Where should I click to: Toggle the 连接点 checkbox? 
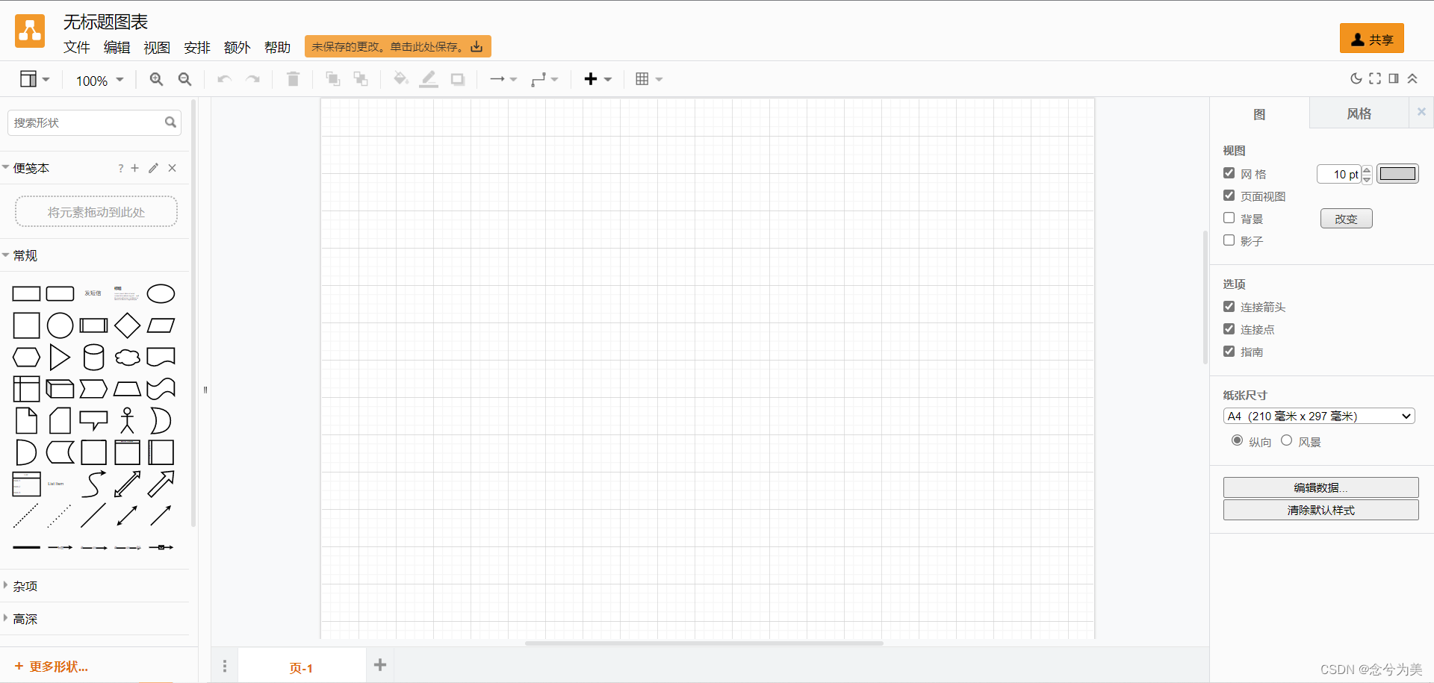(x=1229, y=329)
